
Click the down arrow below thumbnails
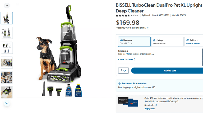click(x=7, y=103)
